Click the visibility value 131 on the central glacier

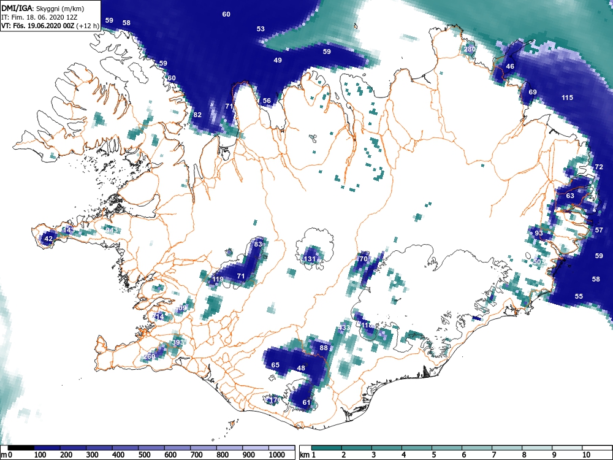pos(309,259)
